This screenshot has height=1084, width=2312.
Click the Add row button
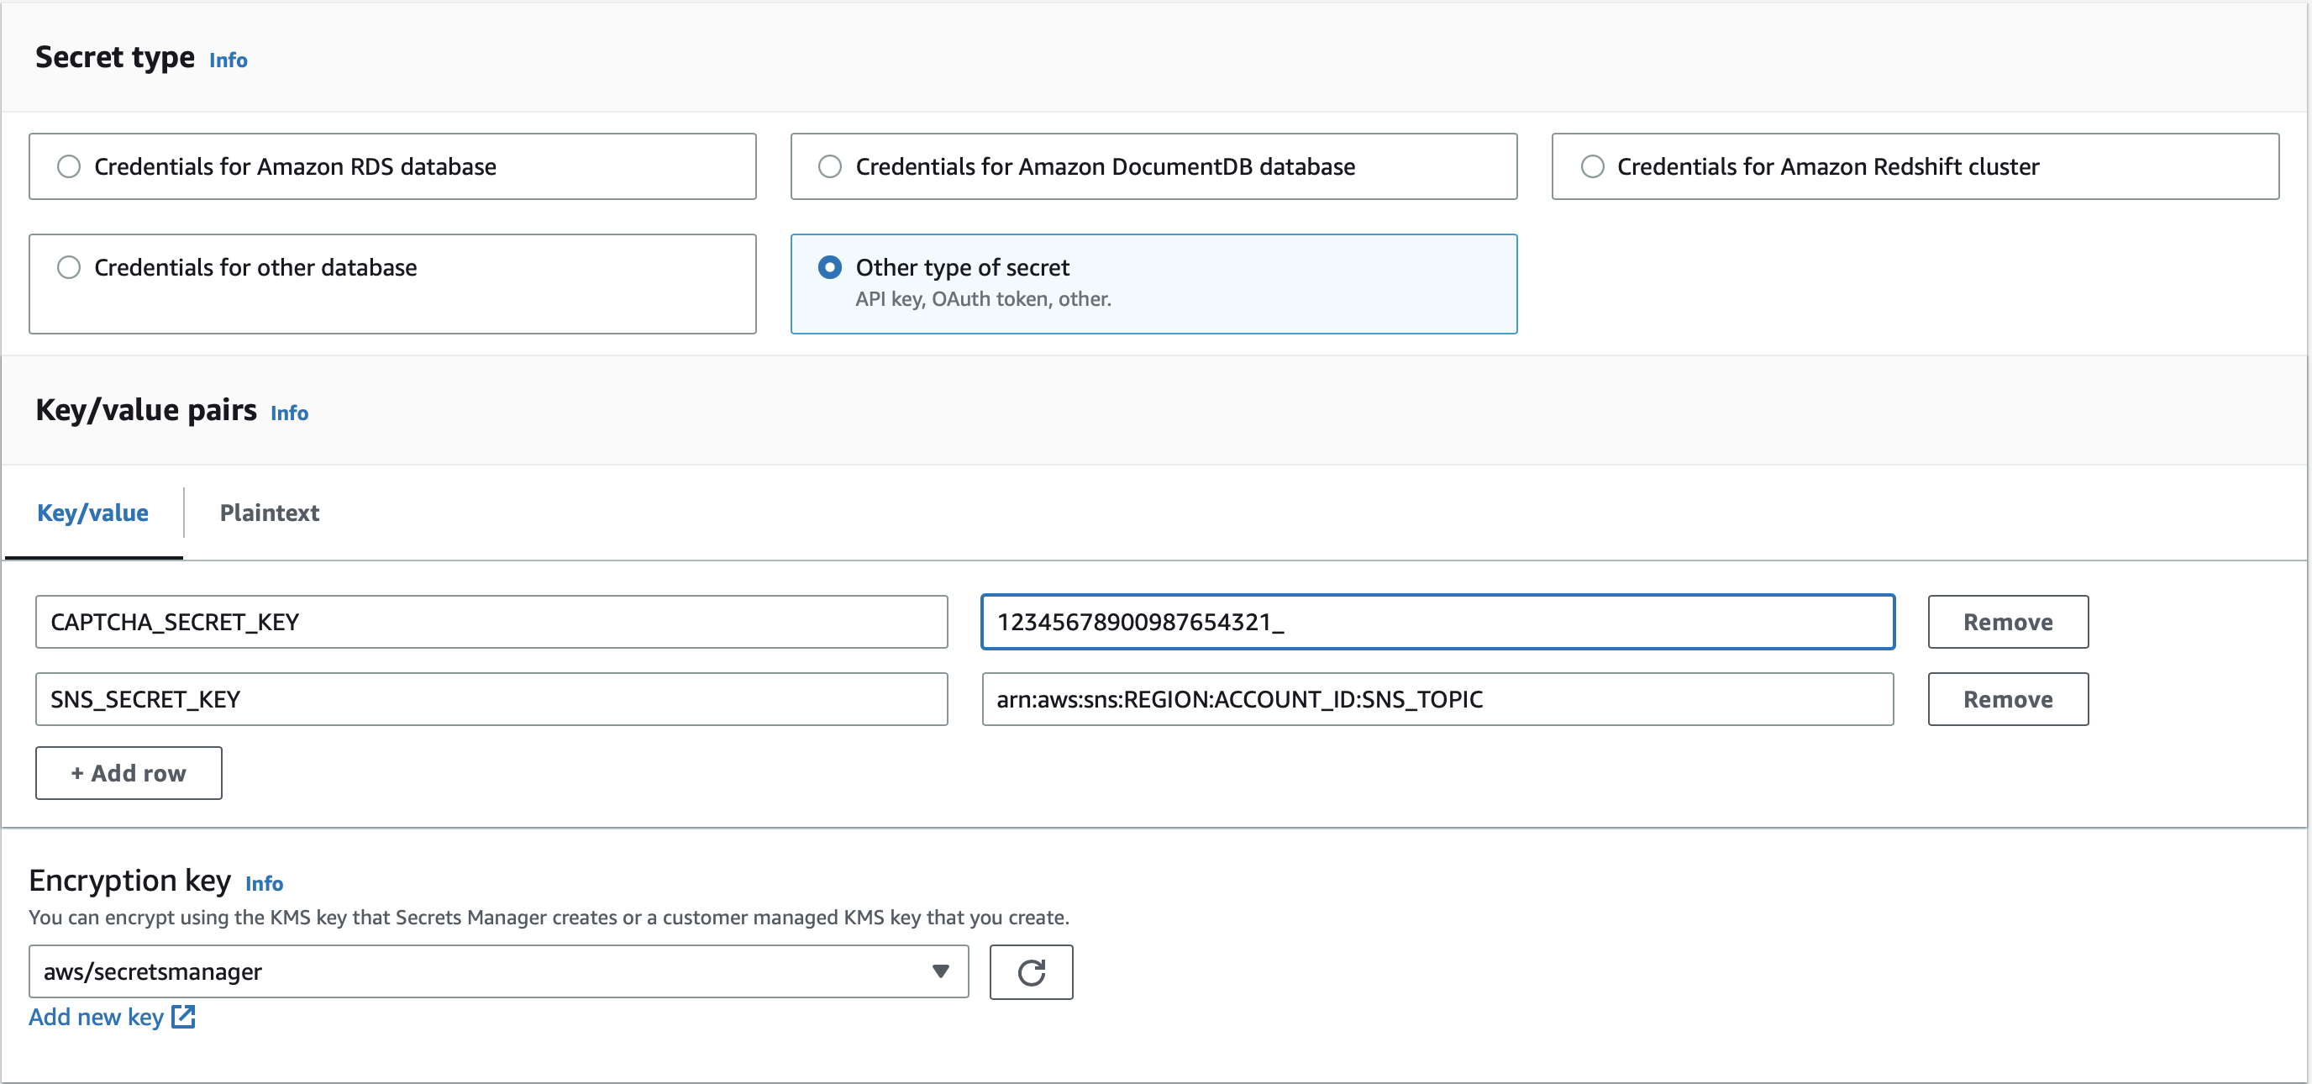point(129,772)
